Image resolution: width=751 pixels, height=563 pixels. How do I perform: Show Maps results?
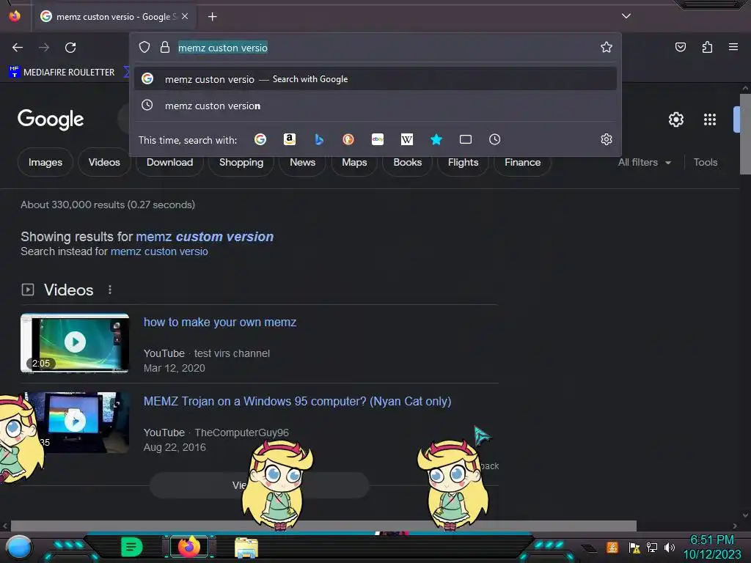(354, 162)
